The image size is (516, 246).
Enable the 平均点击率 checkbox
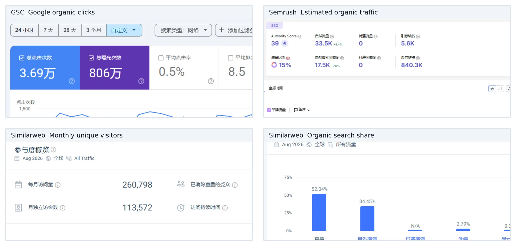(x=161, y=58)
